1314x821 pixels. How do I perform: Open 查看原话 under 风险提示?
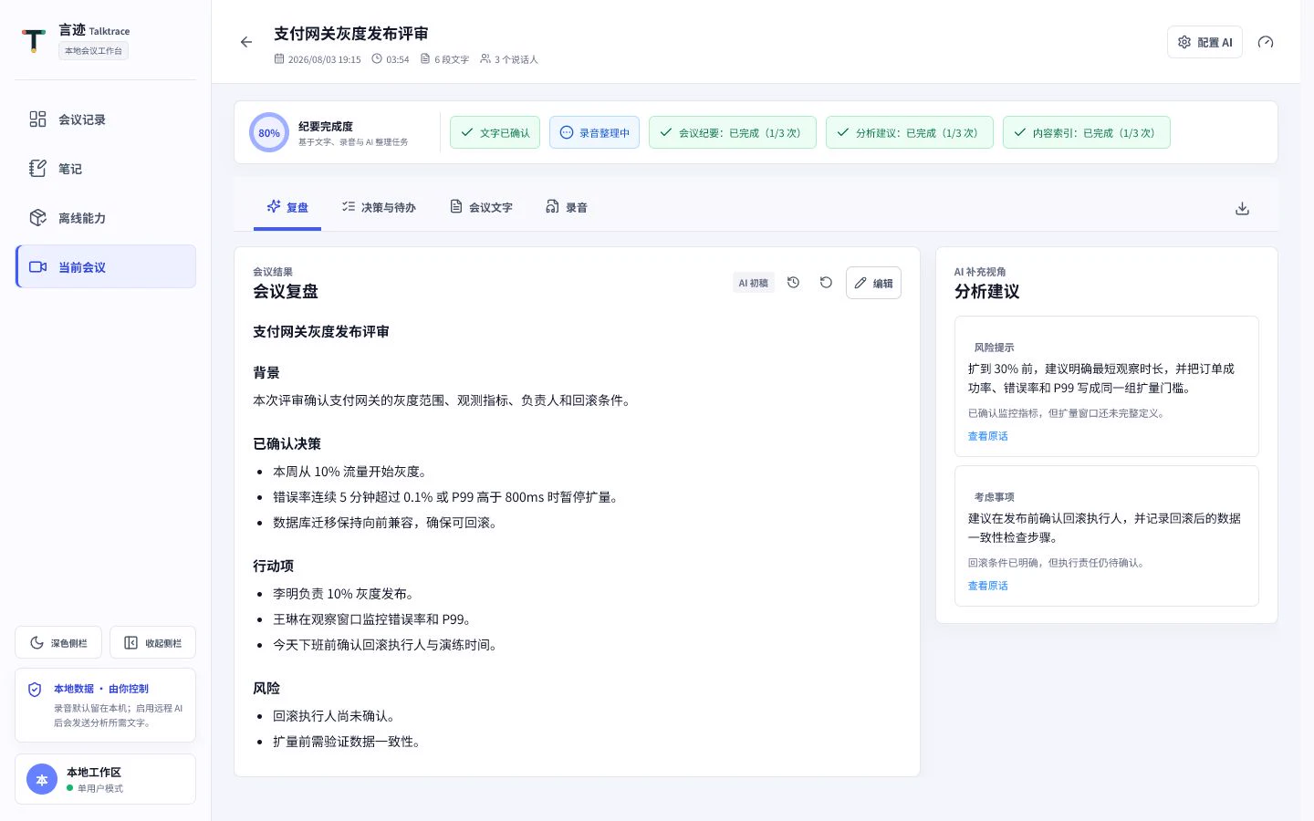coord(988,436)
